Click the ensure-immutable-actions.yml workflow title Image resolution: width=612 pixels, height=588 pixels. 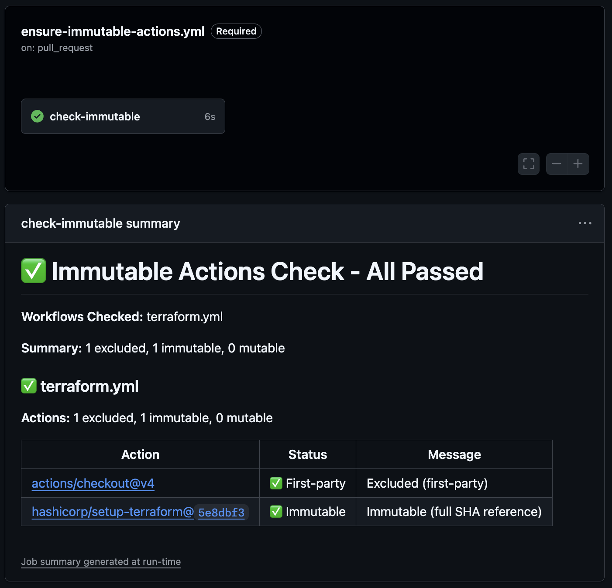pyautogui.click(x=113, y=31)
